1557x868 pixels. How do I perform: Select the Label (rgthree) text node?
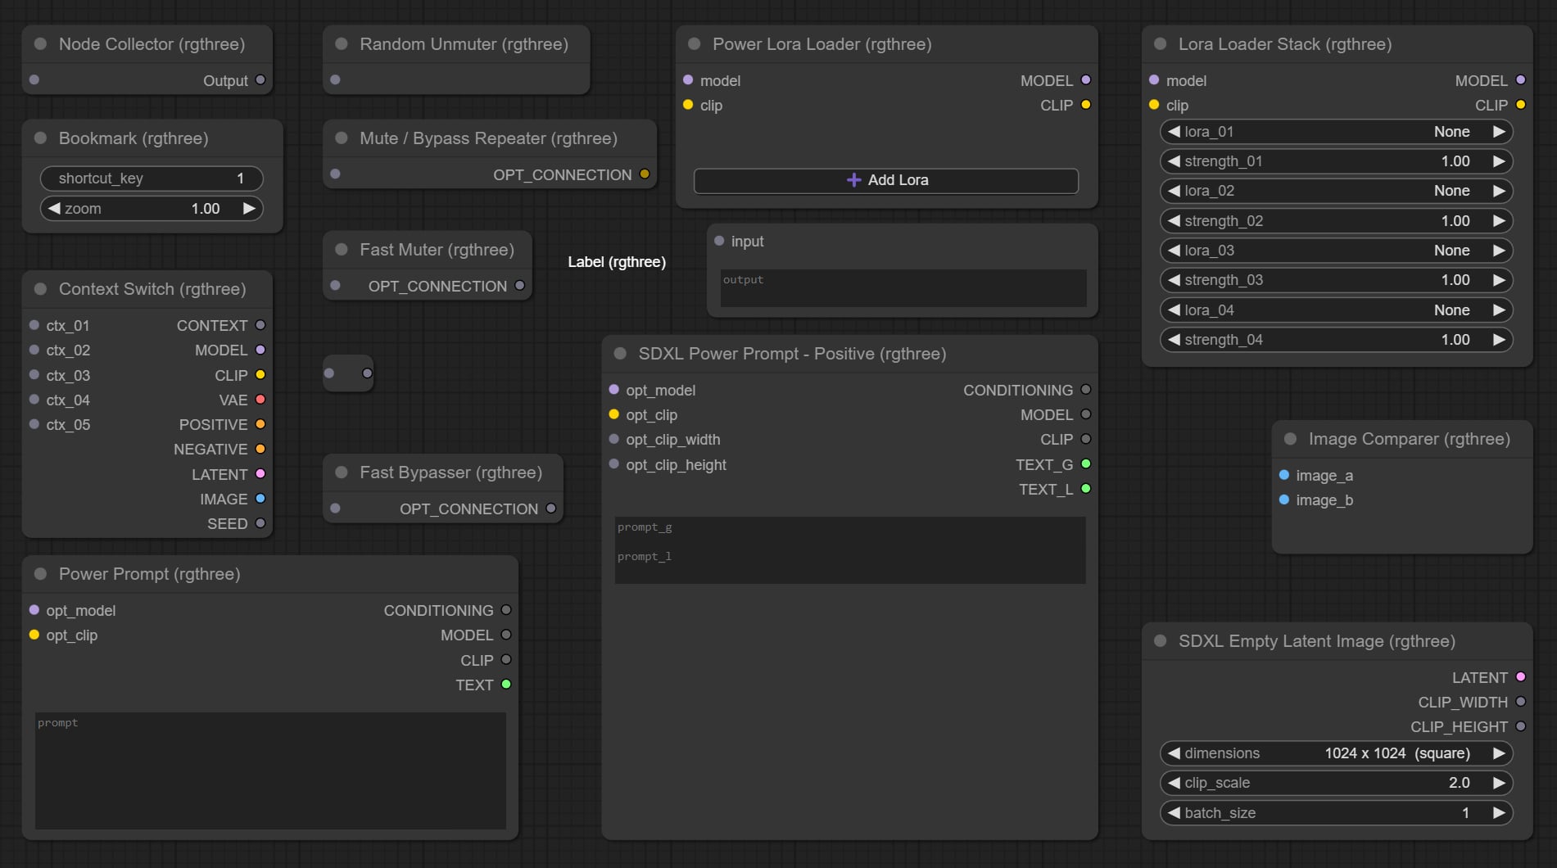point(617,262)
